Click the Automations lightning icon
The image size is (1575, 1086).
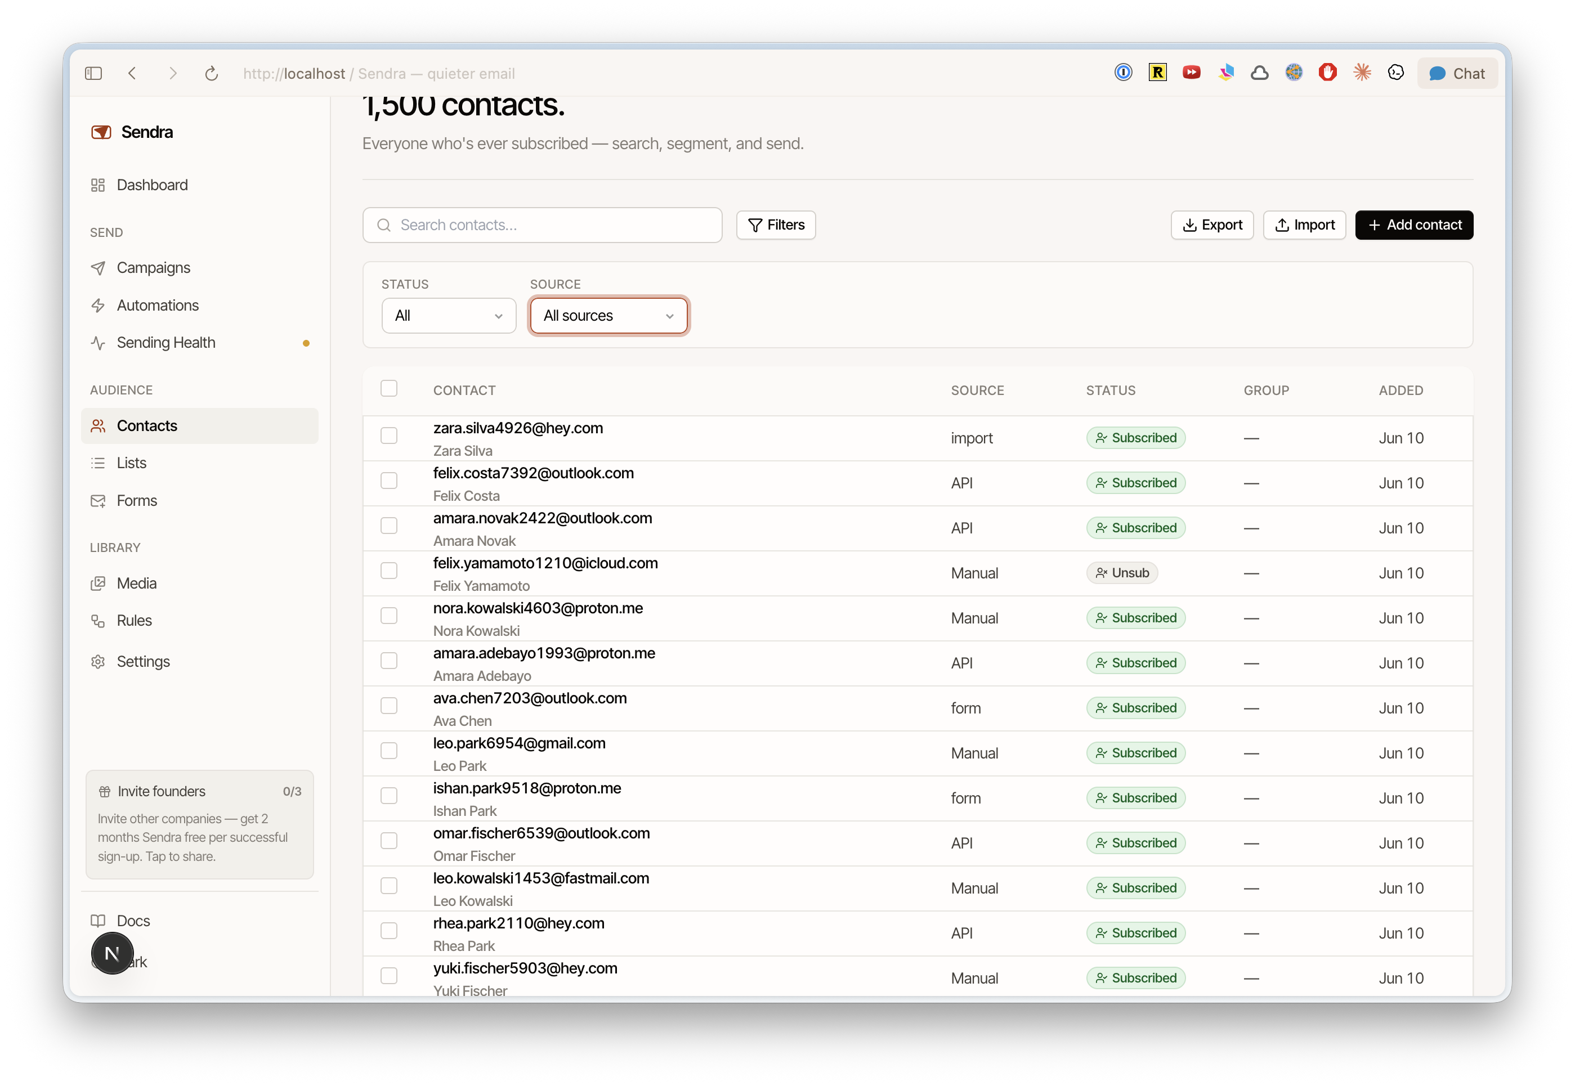98,306
